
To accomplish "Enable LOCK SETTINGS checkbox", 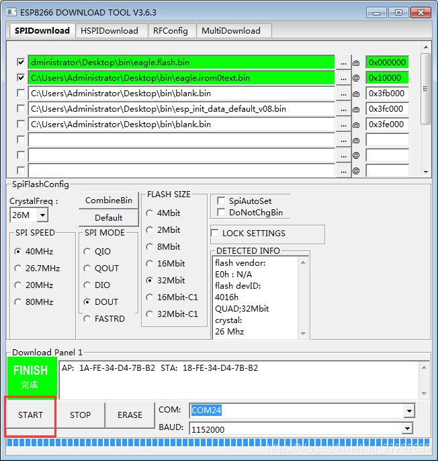I will pyautogui.click(x=215, y=233).
